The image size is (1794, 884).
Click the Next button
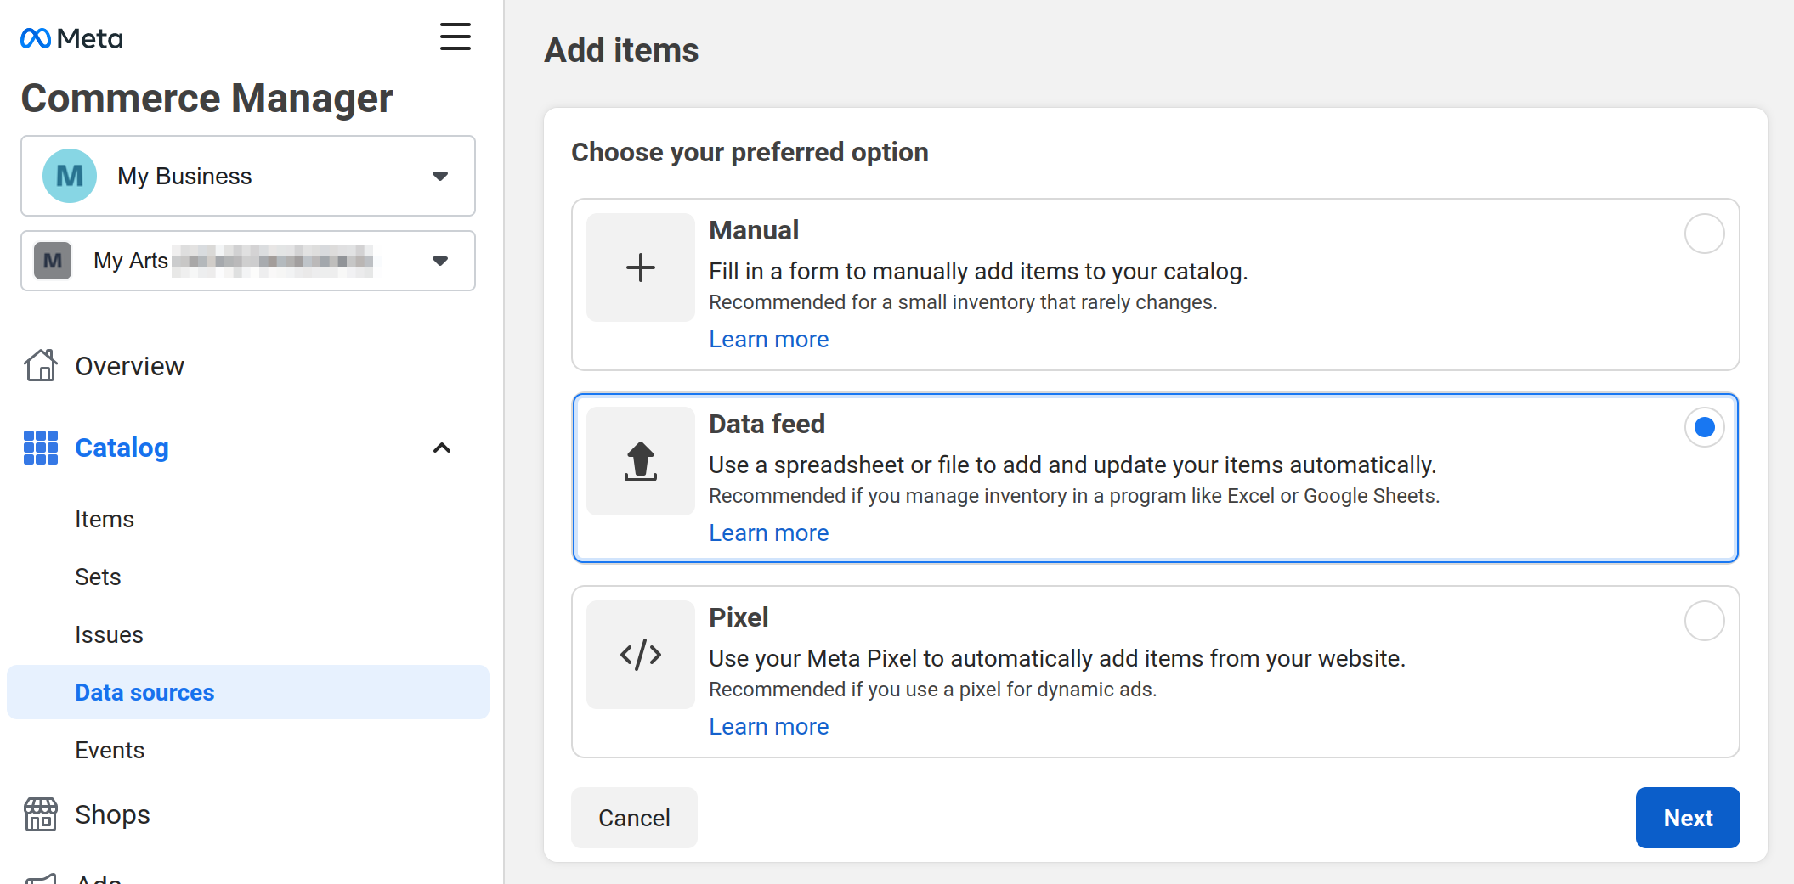1688,818
